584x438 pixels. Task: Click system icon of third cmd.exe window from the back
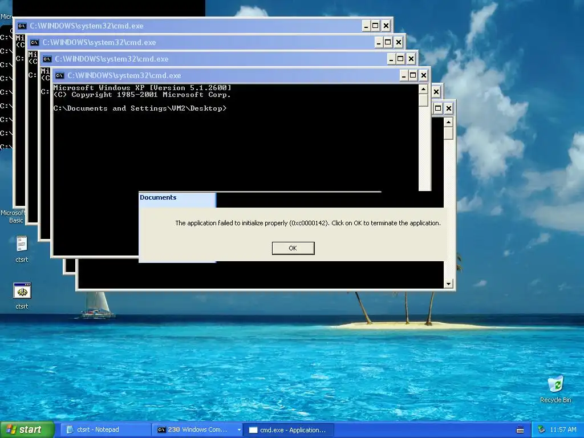(x=47, y=59)
